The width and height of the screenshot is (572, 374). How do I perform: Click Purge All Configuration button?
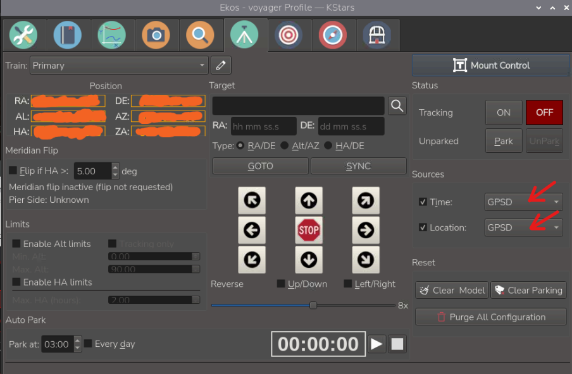pos(491,317)
